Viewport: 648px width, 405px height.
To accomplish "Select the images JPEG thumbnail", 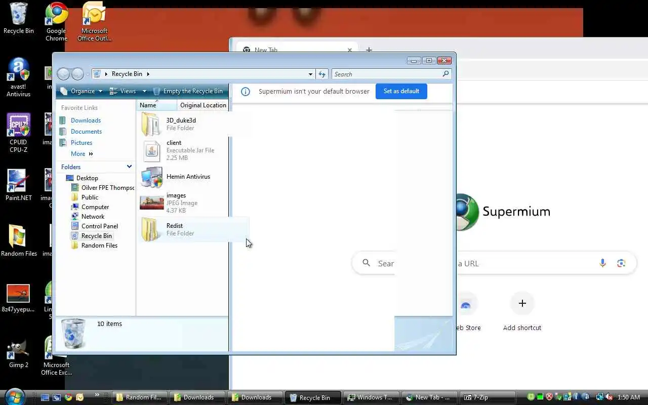I will tap(152, 203).
